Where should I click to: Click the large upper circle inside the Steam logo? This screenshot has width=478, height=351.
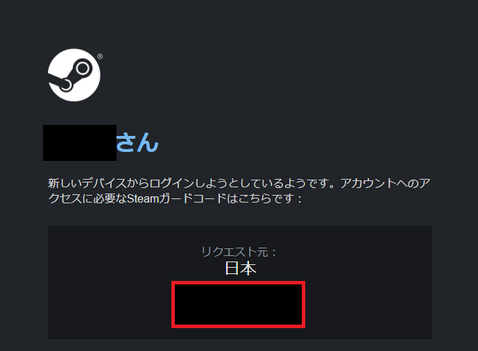coord(83,68)
